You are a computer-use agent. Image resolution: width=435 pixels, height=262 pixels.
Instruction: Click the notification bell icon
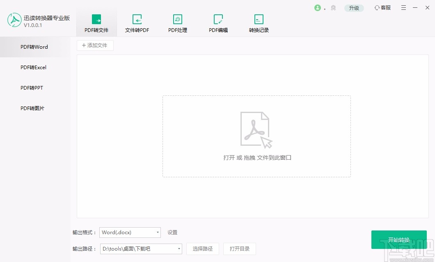coord(333,7)
